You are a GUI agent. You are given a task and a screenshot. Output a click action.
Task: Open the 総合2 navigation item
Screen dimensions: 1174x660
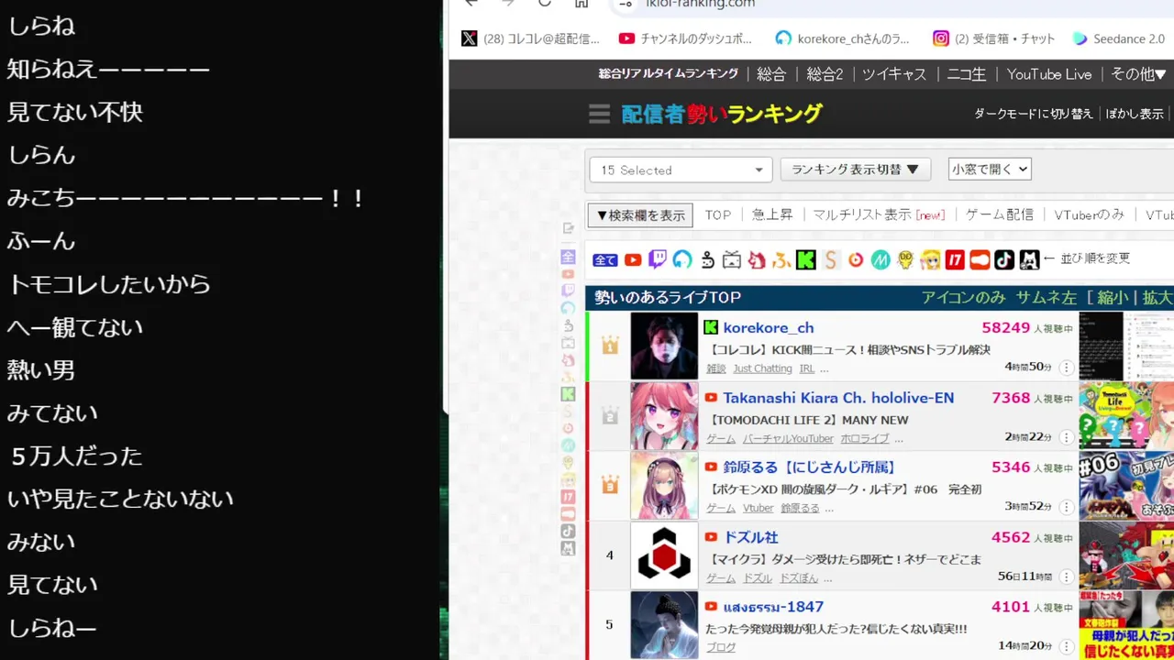point(825,74)
